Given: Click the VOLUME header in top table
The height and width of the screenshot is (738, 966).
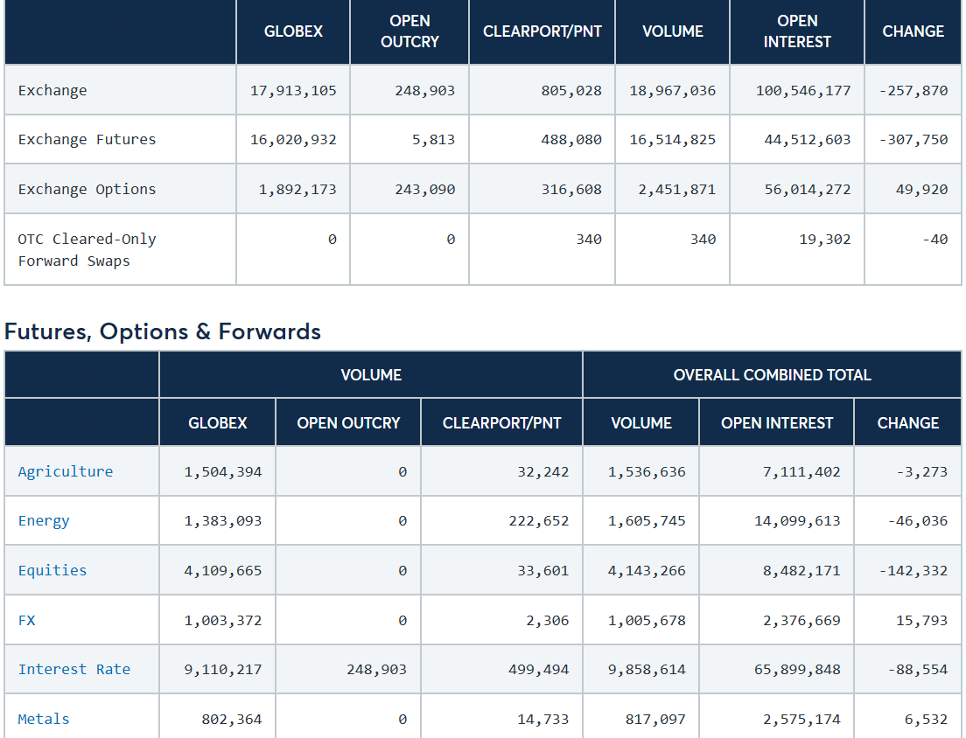Looking at the screenshot, I should [673, 31].
